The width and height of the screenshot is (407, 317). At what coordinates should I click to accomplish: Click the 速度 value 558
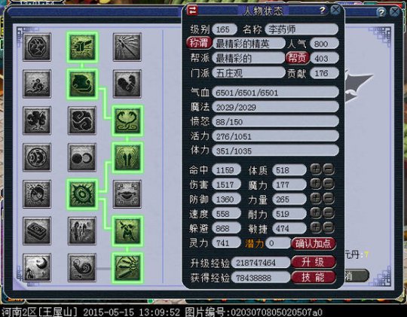coord(226,214)
